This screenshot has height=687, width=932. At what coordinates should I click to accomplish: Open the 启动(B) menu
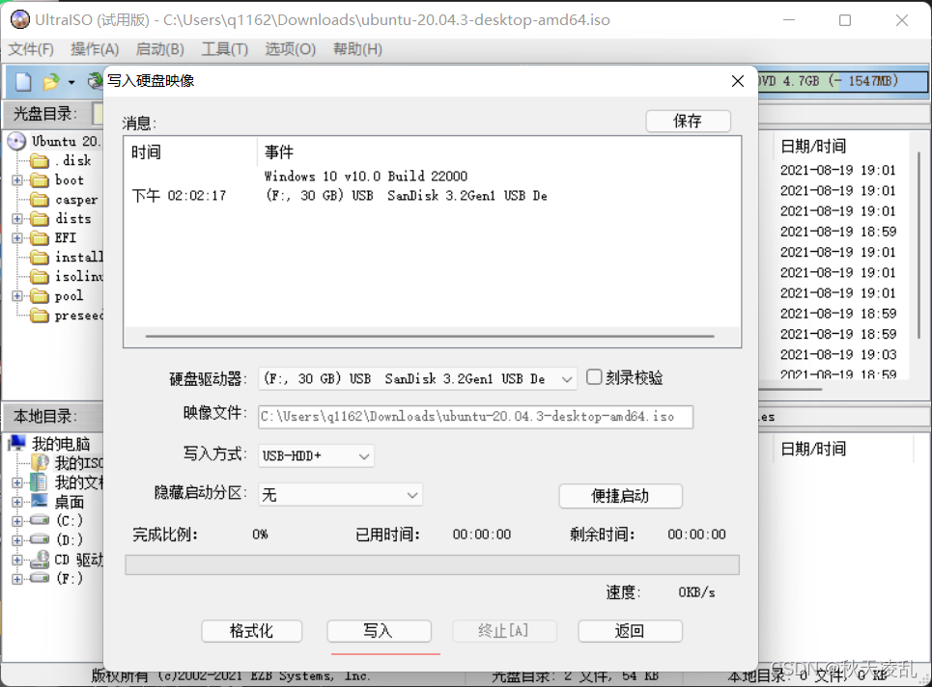160,49
